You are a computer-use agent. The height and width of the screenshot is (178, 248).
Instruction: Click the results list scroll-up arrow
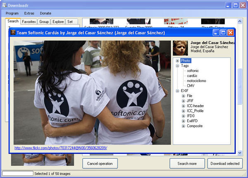[240, 21]
